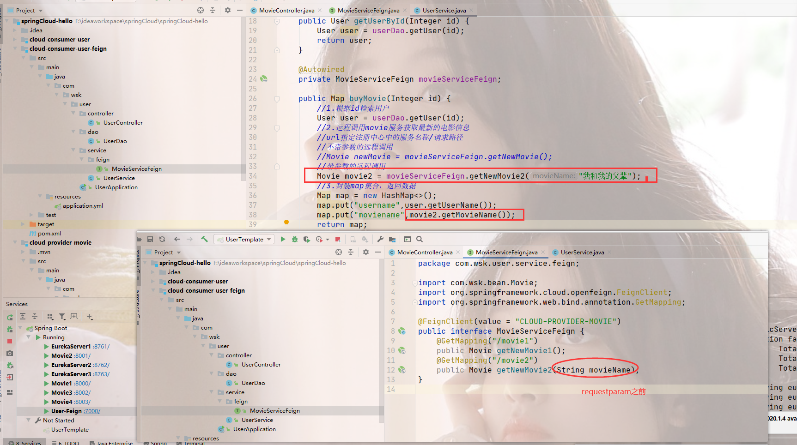Add service with plus icon in Services
This screenshot has width=797, height=445.
click(x=90, y=316)
